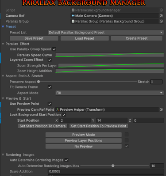
Task: Click the Preview Helper transform icon
Action: coord(58,109)
